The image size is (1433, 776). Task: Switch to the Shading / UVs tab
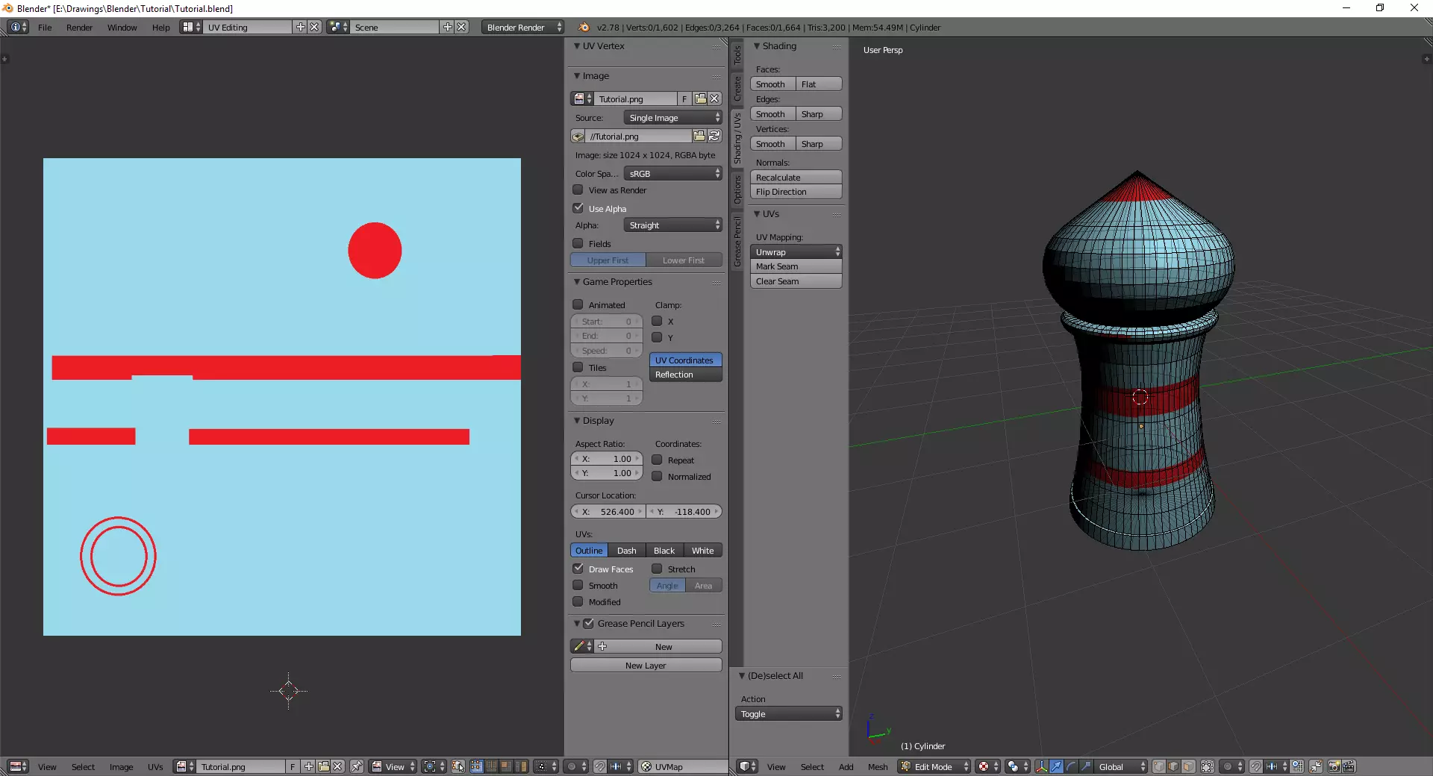(737, 139)
